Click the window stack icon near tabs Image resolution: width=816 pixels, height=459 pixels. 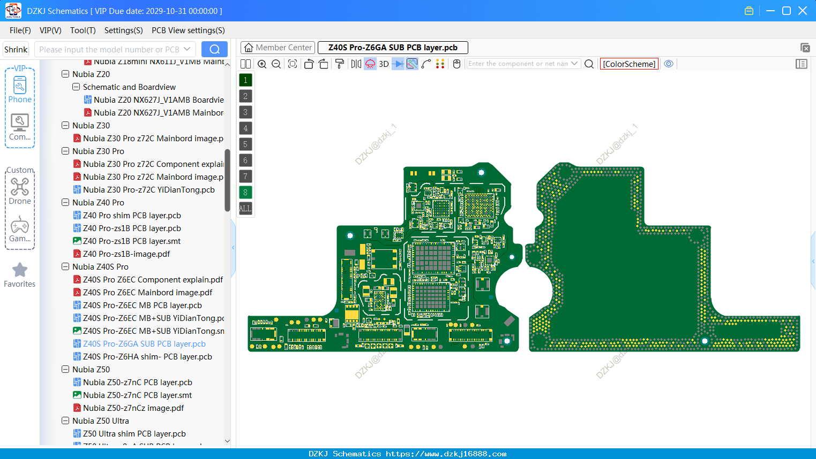pyautogui.click(x=805, y=48)
